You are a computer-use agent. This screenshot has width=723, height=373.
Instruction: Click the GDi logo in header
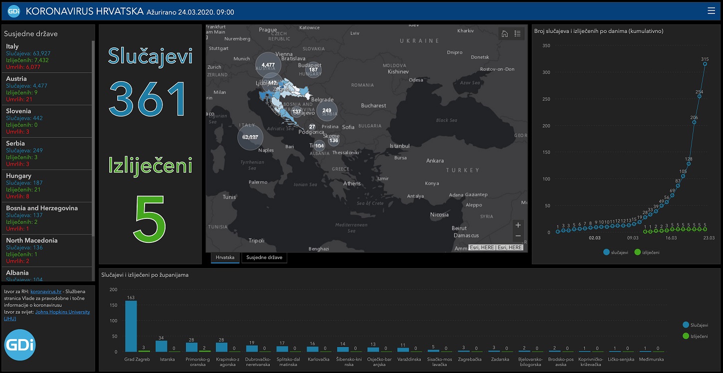tap(14, 11)
